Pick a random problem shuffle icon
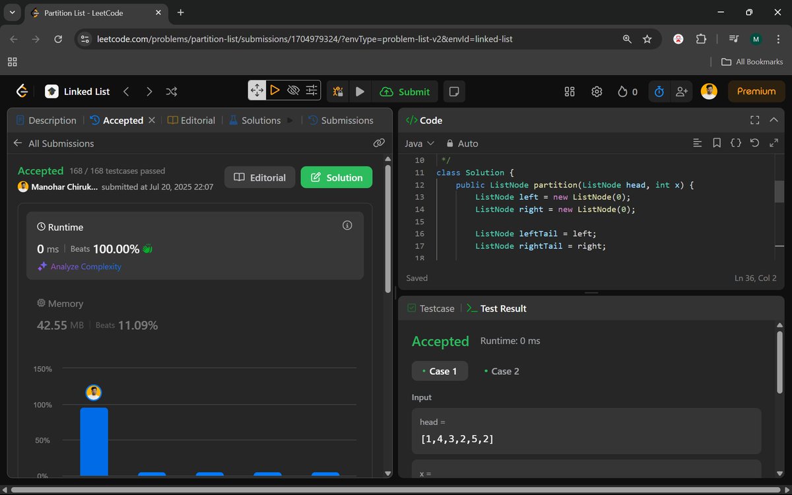The image size is (792, 495). click(172, 92)
